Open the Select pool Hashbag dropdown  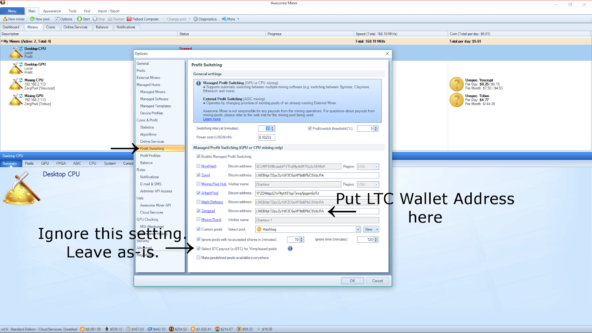point(357,229)
